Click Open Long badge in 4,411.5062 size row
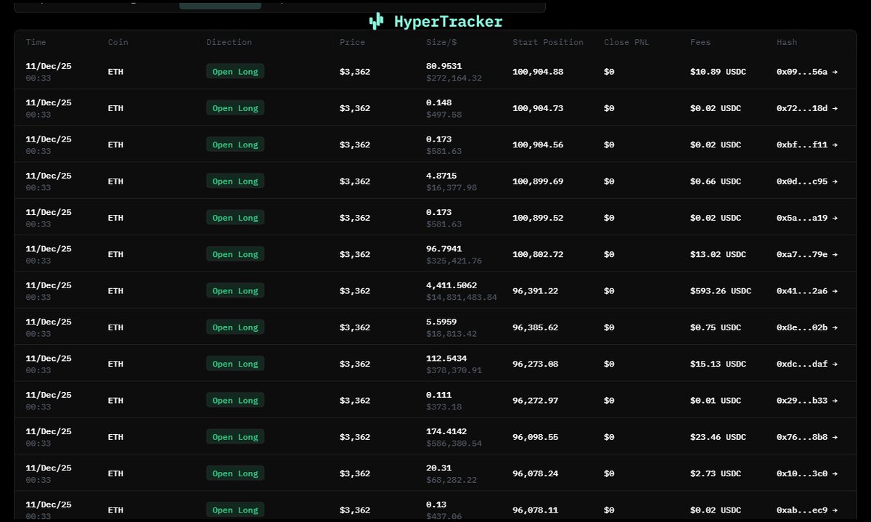The height and width of the screenshot is (522, 871). coord(235,290)
